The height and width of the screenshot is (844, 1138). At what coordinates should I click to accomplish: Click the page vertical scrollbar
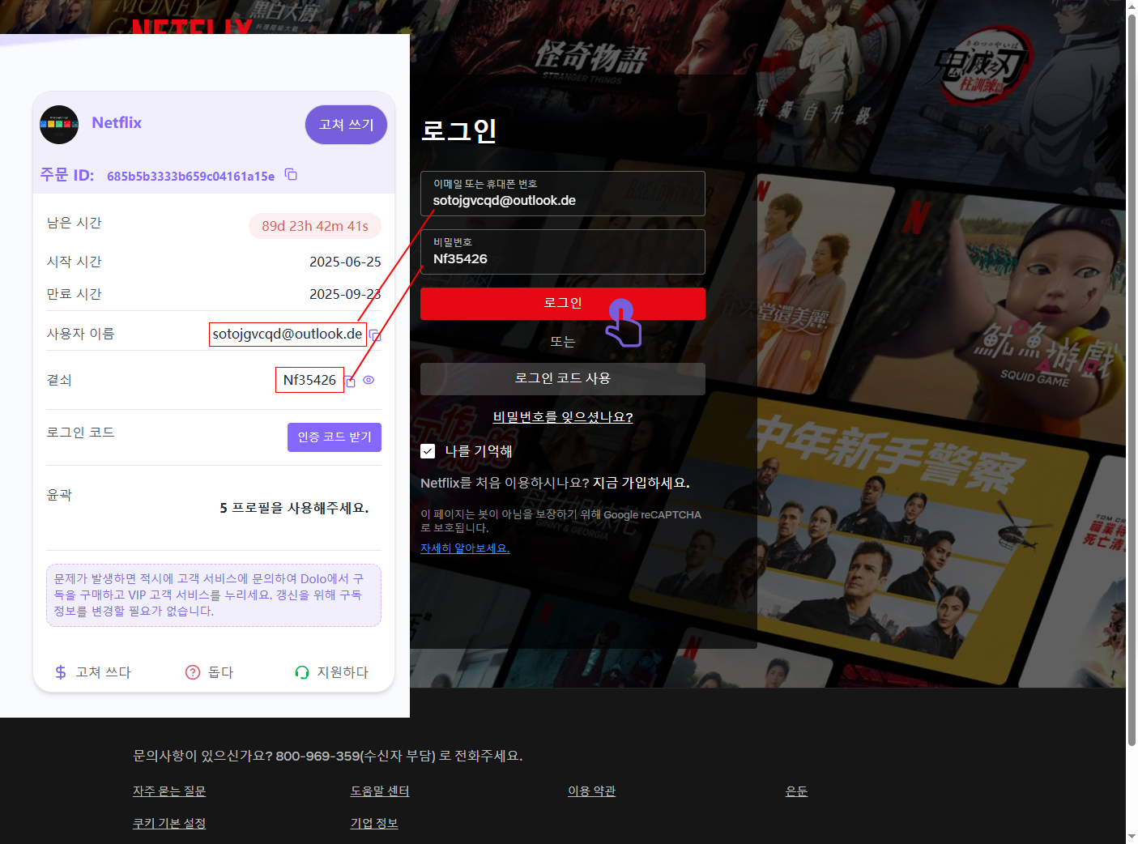pos(1132,381)
